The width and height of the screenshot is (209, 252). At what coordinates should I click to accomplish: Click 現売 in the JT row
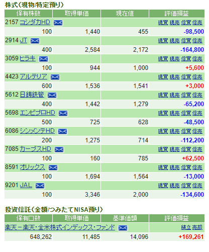(x=174, y=41)
